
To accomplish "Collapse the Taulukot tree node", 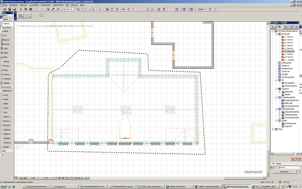I will [x=276, y=89].
